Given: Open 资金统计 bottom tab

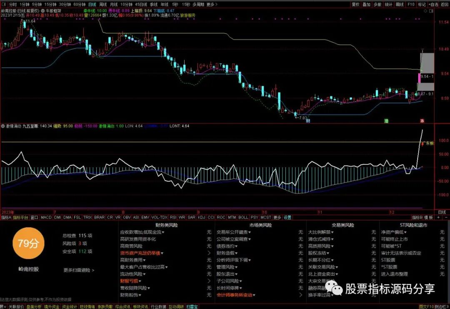Looking at the screenshot, I should pyautogui.click(x=70, y=306).
